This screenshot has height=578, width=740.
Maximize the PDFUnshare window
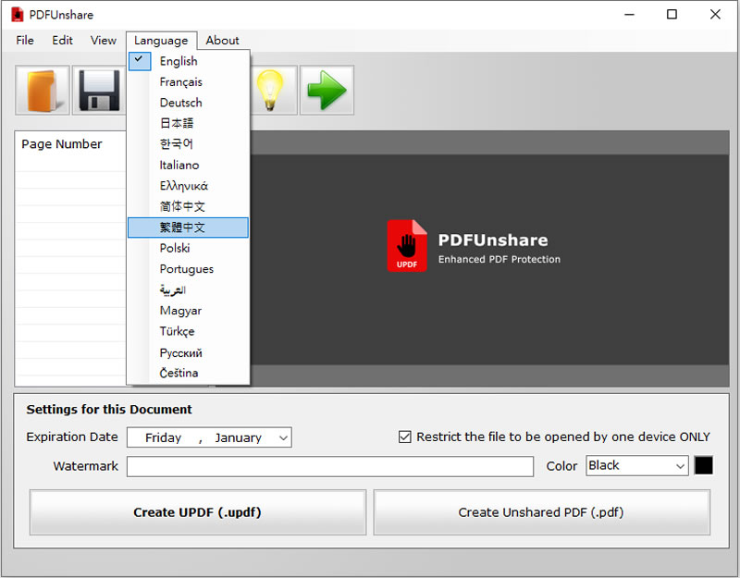click(x=672, y=15)
